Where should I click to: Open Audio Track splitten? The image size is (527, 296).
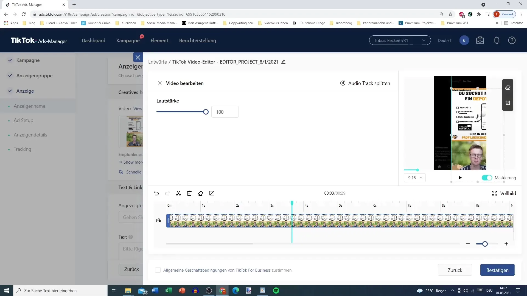[365, 83]
